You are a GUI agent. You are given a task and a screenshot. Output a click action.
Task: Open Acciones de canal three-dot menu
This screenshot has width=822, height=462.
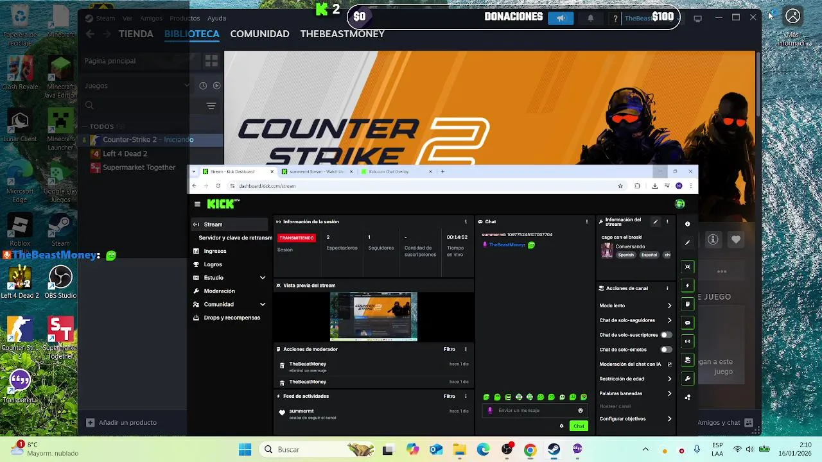point(667,289)
